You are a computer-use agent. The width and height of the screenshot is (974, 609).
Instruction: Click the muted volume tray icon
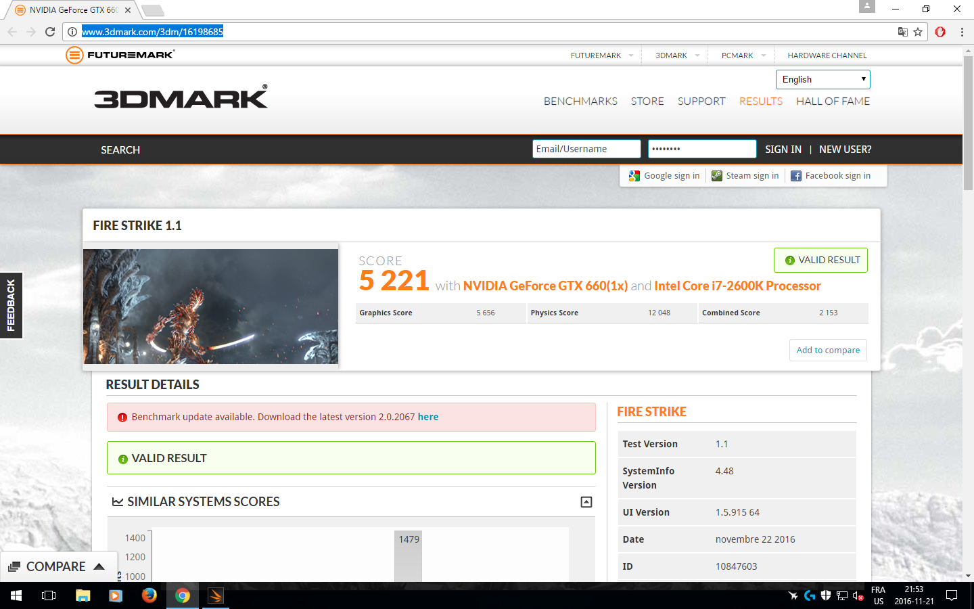click(x=858, y=595)
